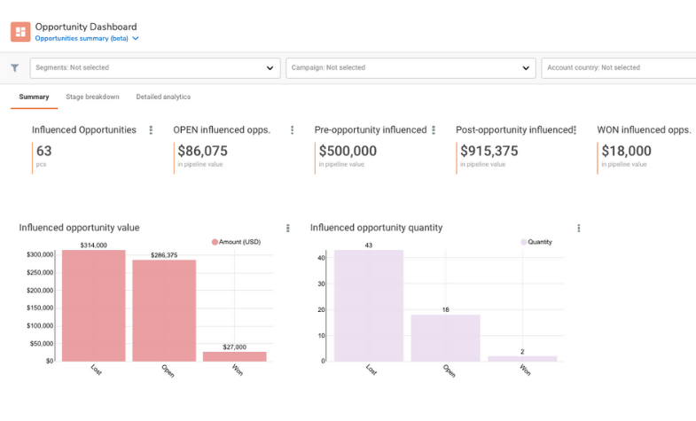696x421 pixels.
Task: Click the Opportunity Dashboard app icon
Action: [20, 32]
